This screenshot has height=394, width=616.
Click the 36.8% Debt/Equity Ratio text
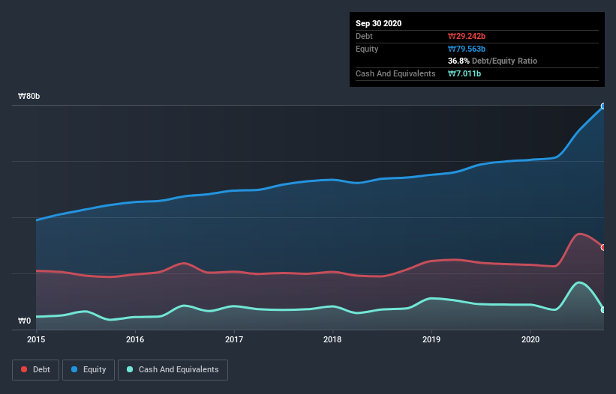(493, 61)
